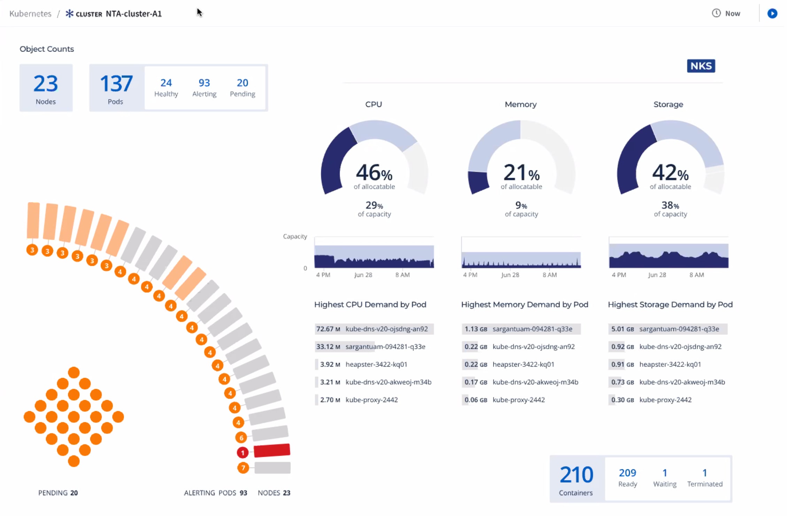This screenshot has height=516, width=787.
Task: Click the clock icon next to Now
Action: (716, 13)
